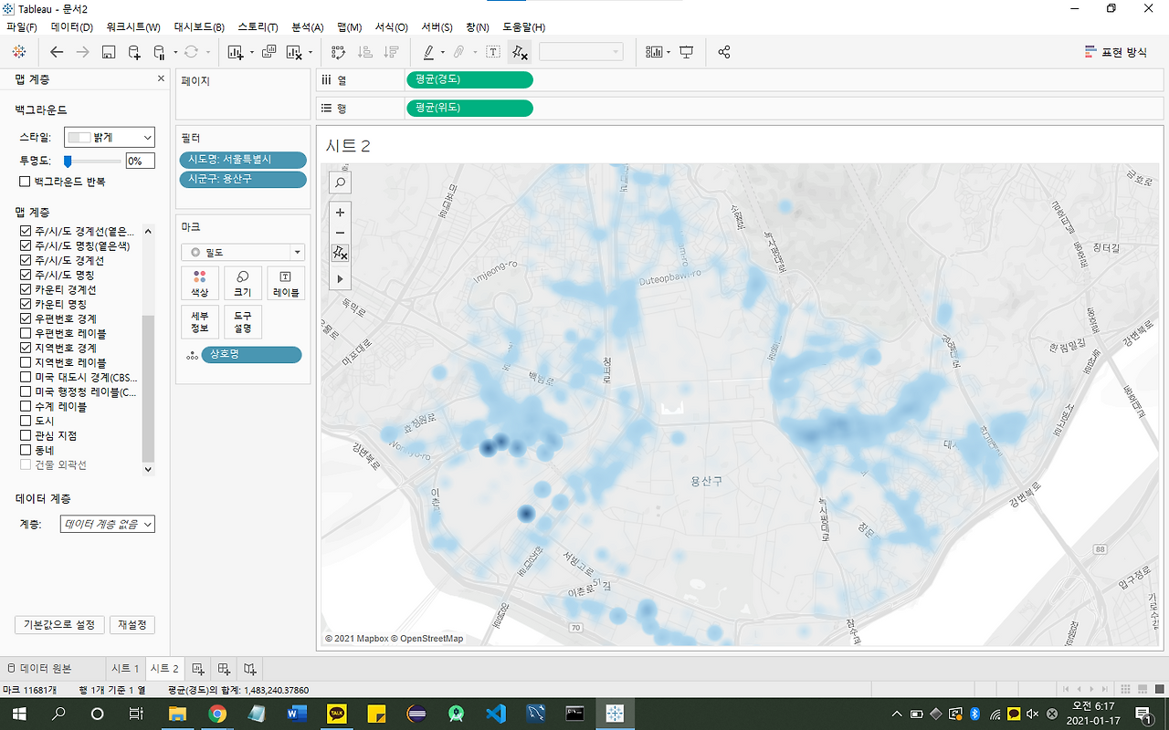Open the 데이터 계층 dropdown

[x=108, y=524]
